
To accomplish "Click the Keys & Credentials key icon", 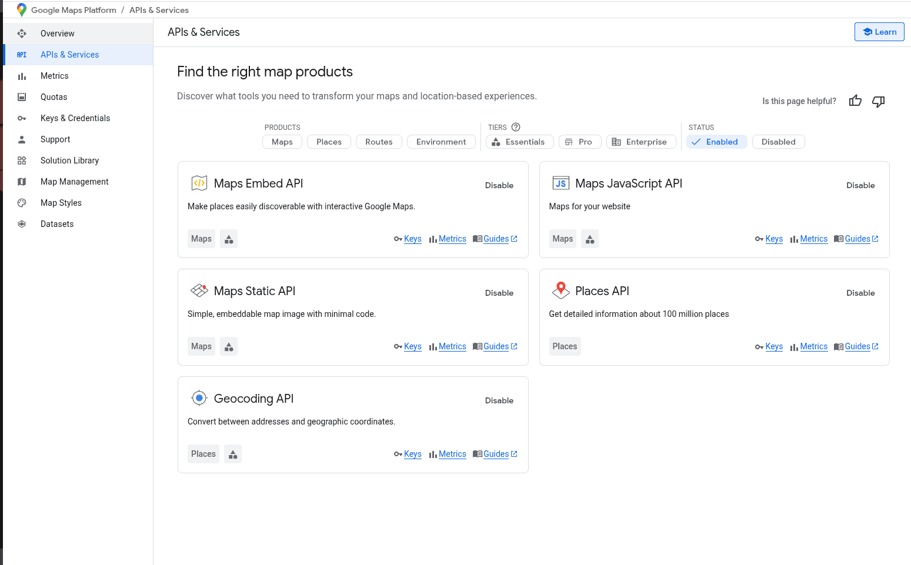I will click(22, 118).
